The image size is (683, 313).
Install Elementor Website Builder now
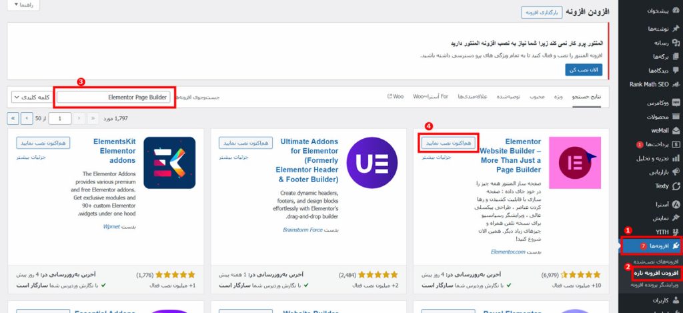[448, 143]
